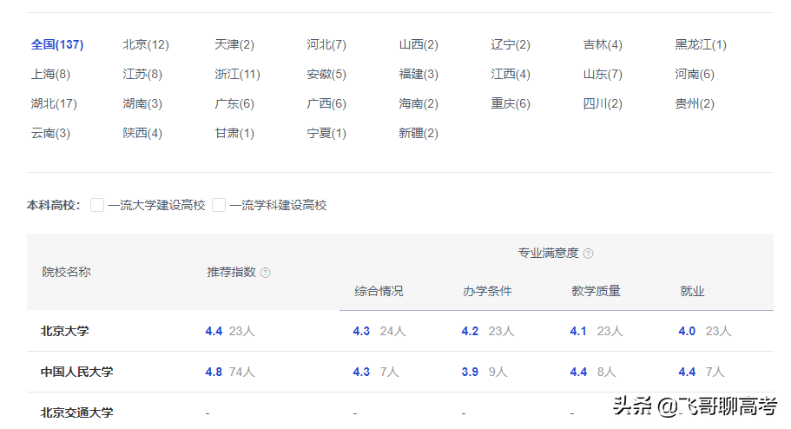
Task: Click 中国人民大学 推荐指数 score 4.8
Action: [x=214, y=372]
